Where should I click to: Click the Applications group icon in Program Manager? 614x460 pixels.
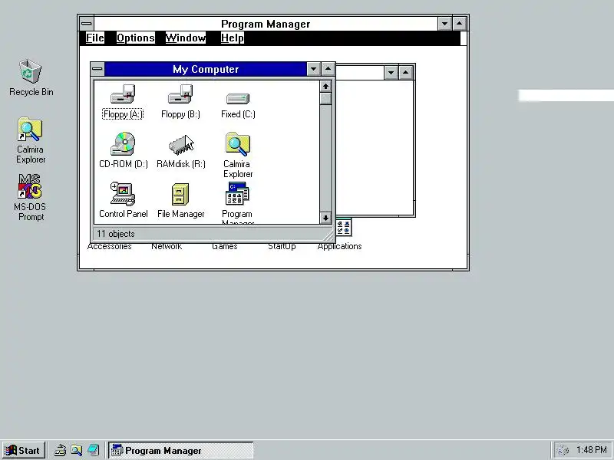tap(344, 228)
